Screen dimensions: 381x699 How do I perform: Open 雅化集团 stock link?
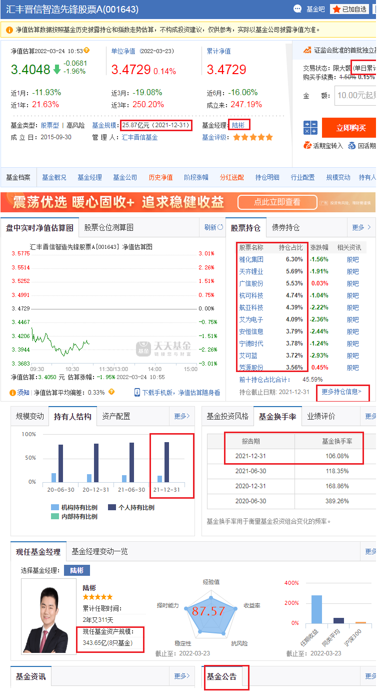tap(251, 259)
